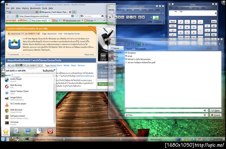This screenshot has height=149, width=226.
Task: Toggle VLC loop mode icon
Action: click(139, 17)
